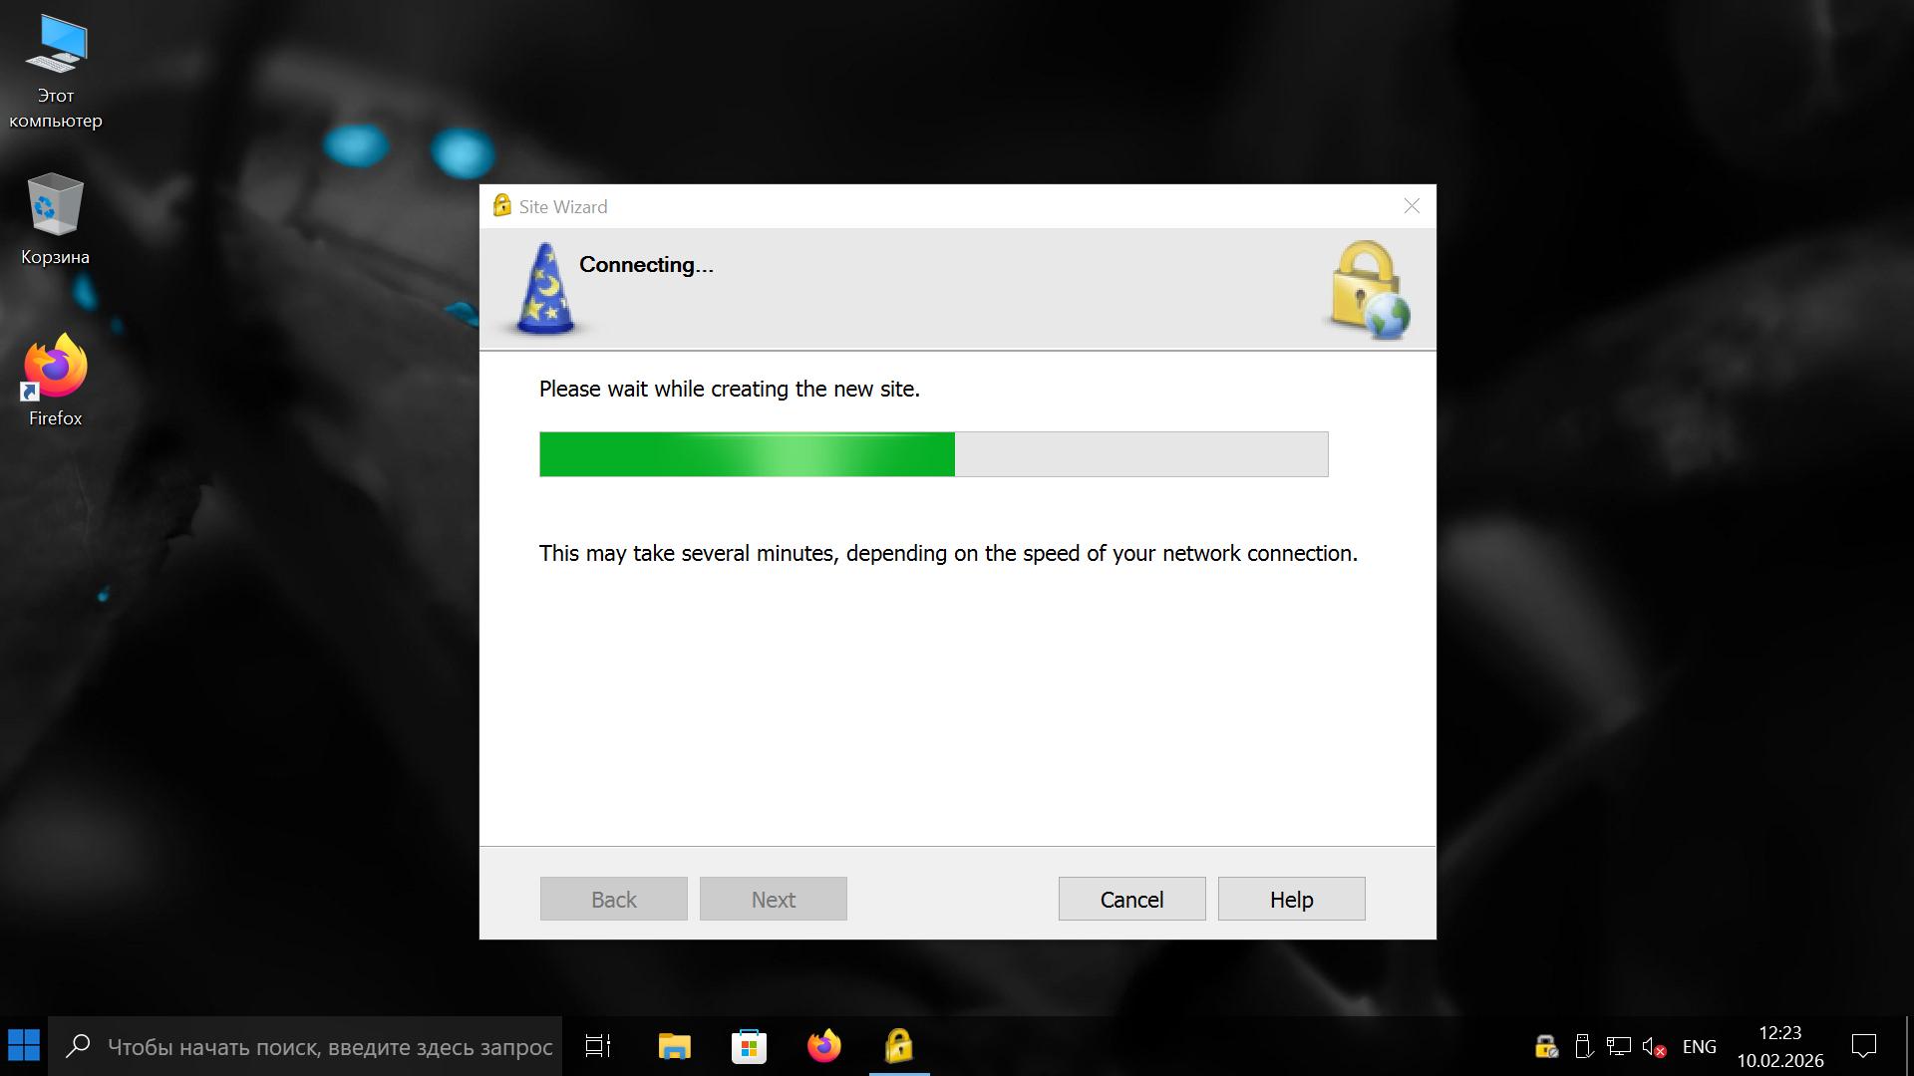Close the Site Wizard dialog
The height and width of the screenshot is (1076, 1914).
pos(1412,206)
